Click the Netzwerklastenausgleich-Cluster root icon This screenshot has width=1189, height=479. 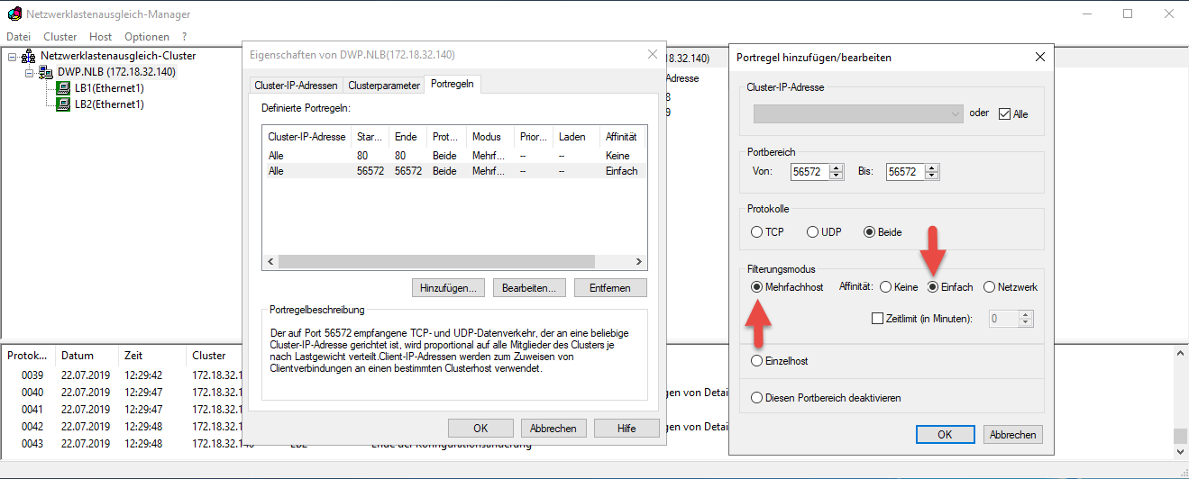point(29,56)
